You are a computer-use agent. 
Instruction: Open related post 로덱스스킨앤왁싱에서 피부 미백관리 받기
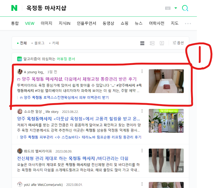(x=64, y=98)
